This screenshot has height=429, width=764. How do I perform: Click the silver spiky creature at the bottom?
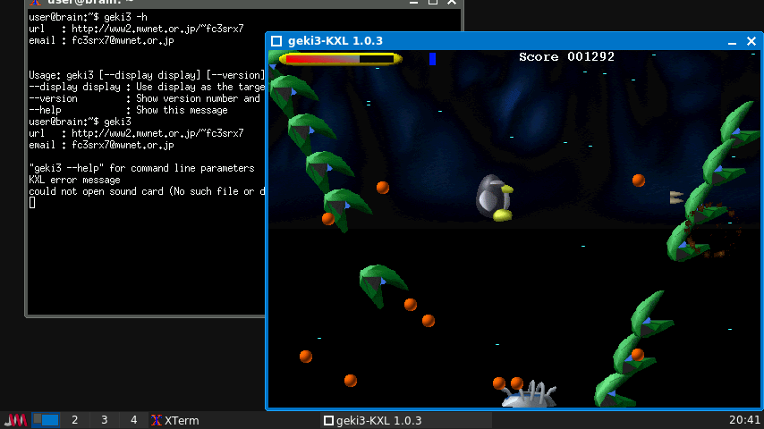(530, 396)
